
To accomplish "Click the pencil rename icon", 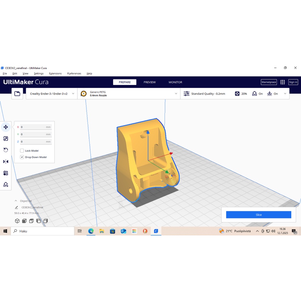I will [17, 207].
